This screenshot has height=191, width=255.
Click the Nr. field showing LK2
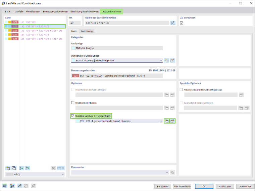75,23
